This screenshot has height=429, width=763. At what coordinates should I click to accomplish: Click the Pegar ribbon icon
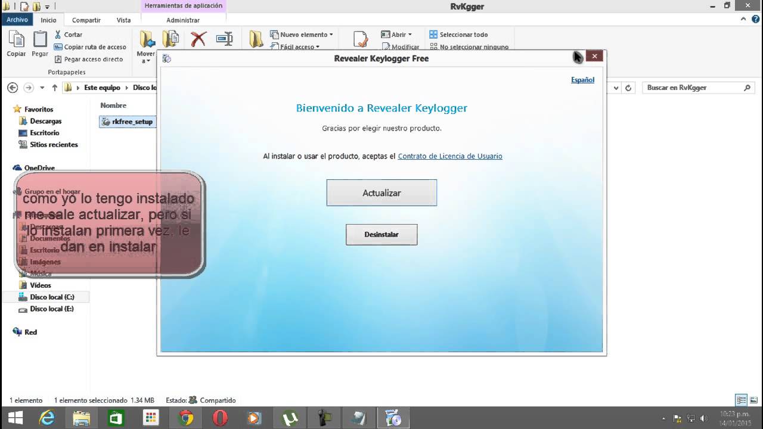click(x=40, y=44)
